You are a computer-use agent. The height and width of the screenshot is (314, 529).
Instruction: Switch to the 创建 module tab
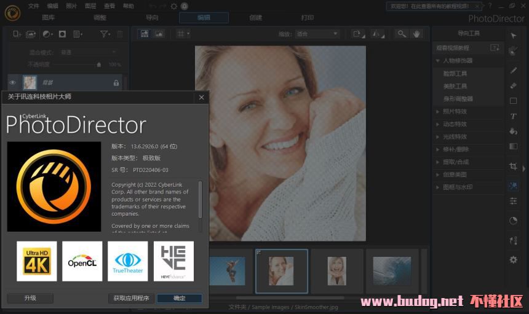pyautogui.click(x=255, y=18)
